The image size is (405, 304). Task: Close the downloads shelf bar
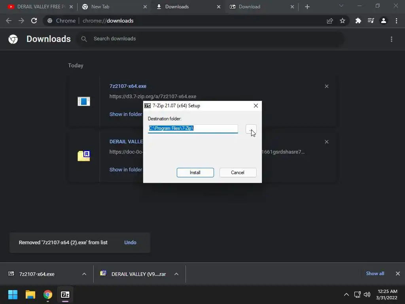click(x=398, y=274)
